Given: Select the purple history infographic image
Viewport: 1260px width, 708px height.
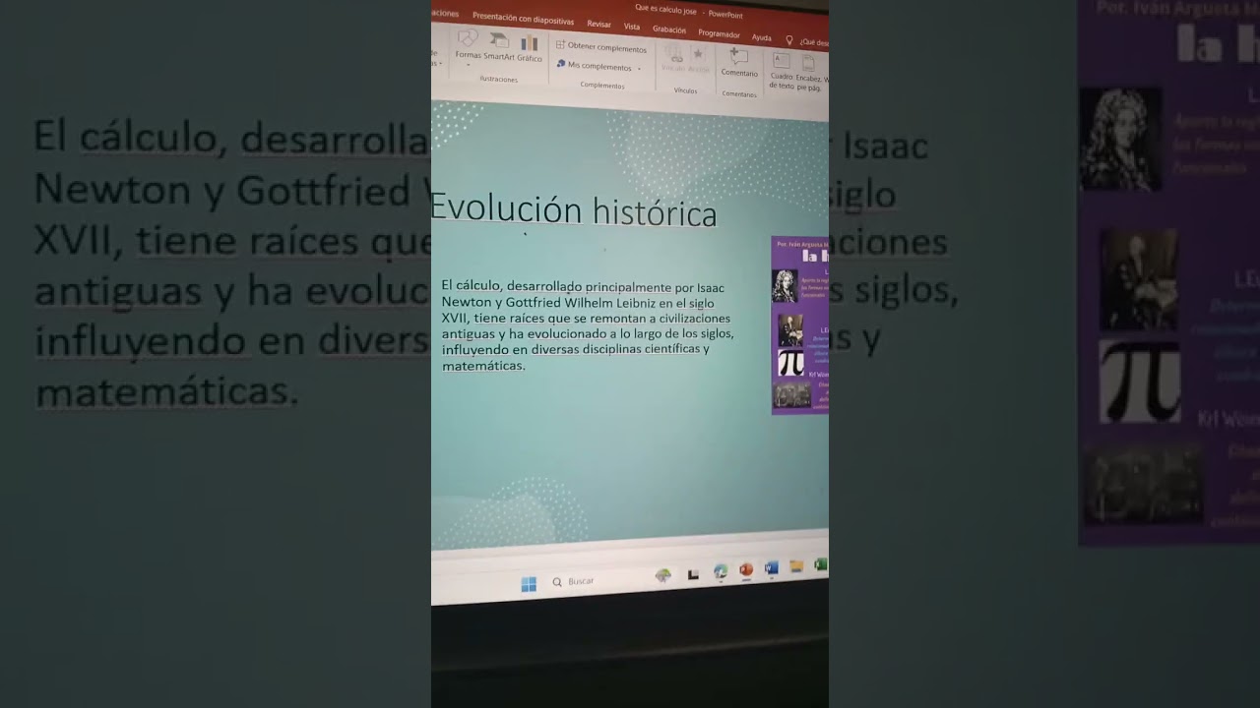Looking at the screenshot, I should coord(799,325).
